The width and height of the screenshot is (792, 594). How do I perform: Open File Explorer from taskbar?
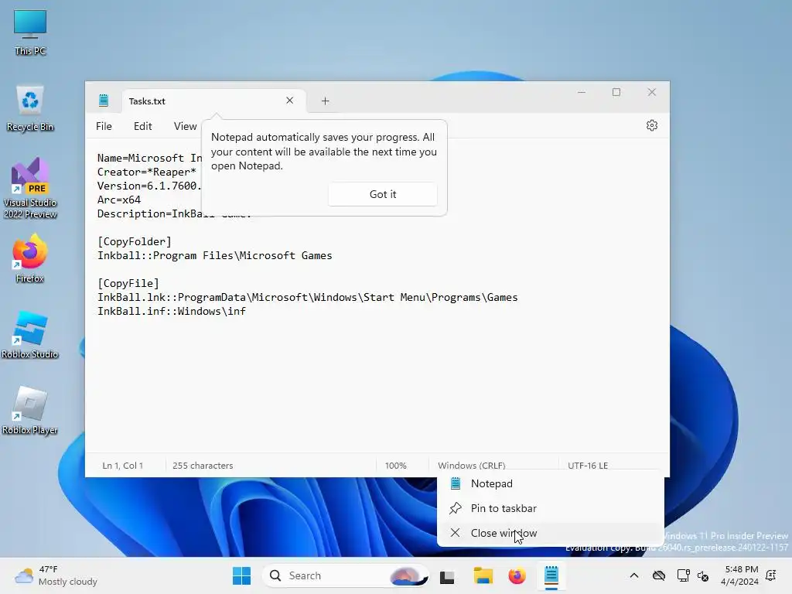click(483, 575)
